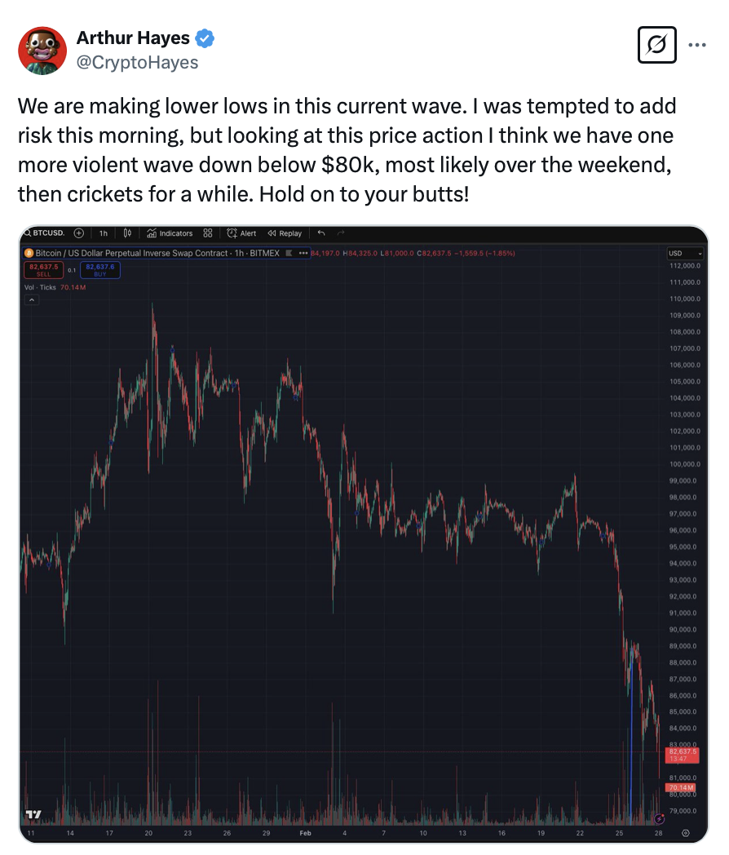Open Grok via the icon beside the tweet
The image size is (729, 855).
[658, 46]
